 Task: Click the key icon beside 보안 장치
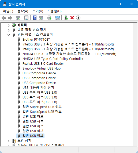(14, 141)
